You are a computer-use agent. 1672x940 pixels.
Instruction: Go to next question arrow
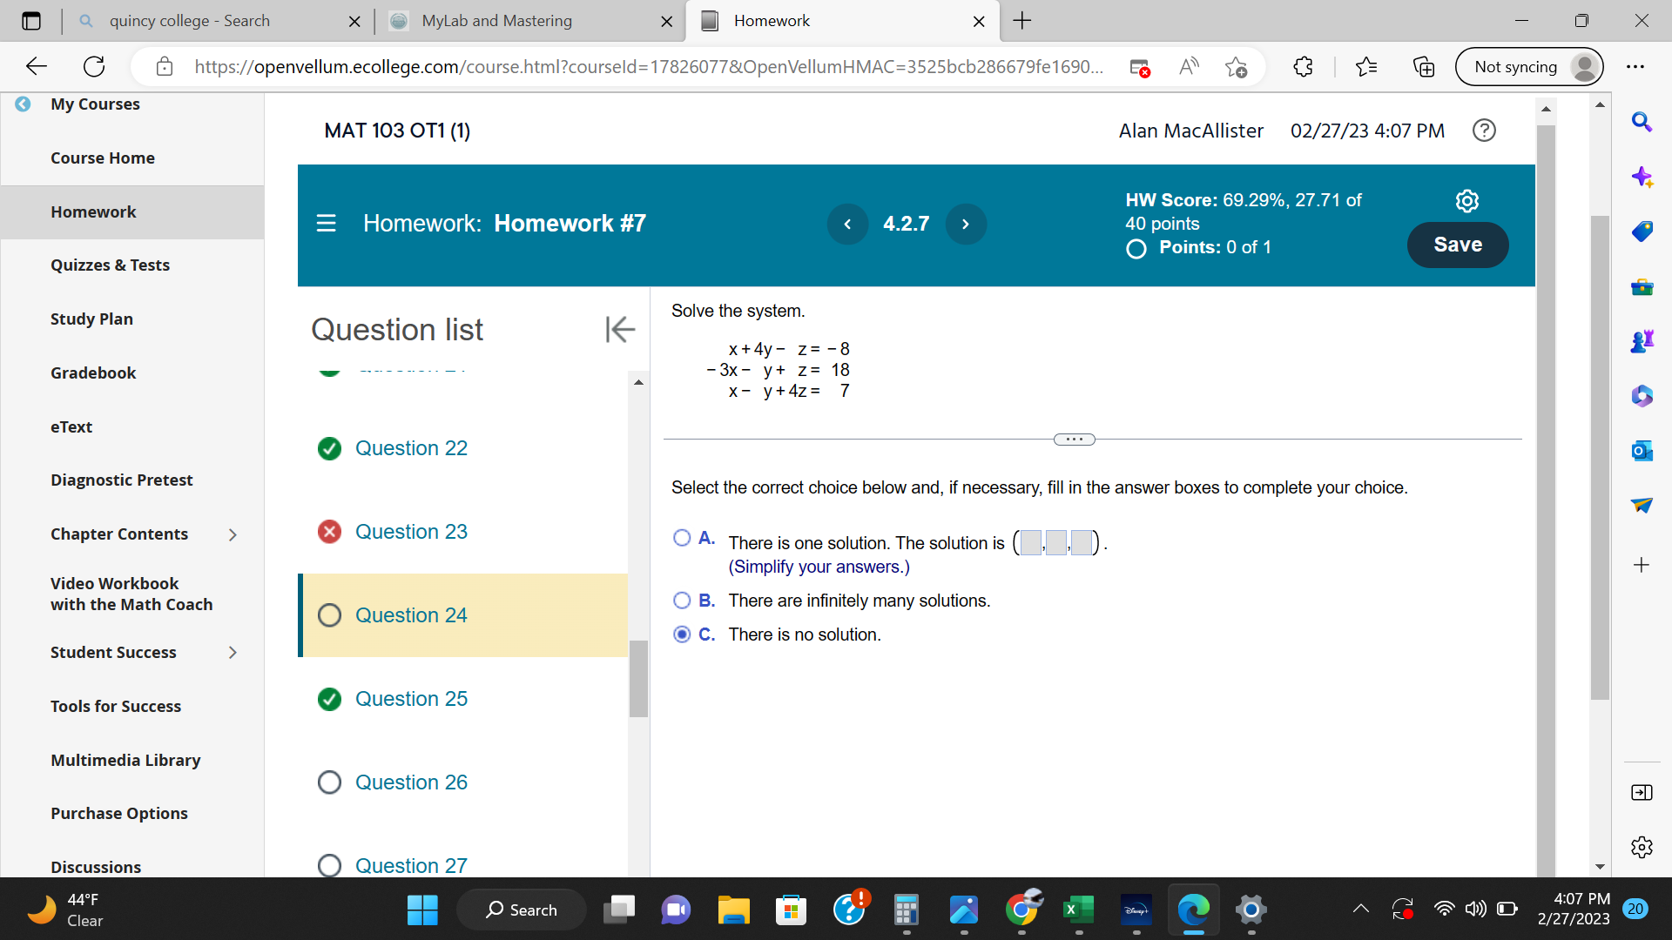[965, 224]
